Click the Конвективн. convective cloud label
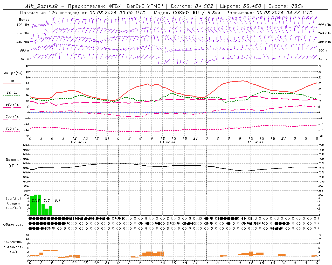 point(13,242)
